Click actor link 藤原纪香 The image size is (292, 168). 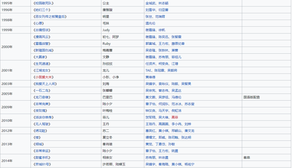pos(178,44)
